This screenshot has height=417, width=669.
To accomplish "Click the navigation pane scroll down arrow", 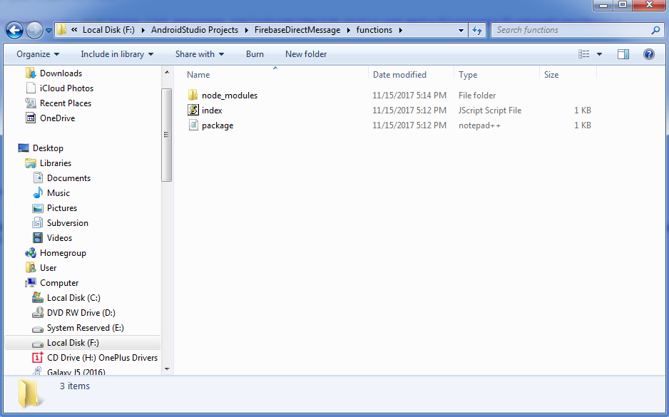I will (167, 369).
